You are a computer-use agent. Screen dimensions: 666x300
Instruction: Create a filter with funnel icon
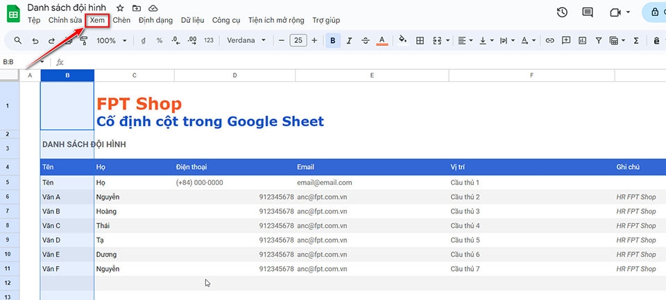pos(599,41)
